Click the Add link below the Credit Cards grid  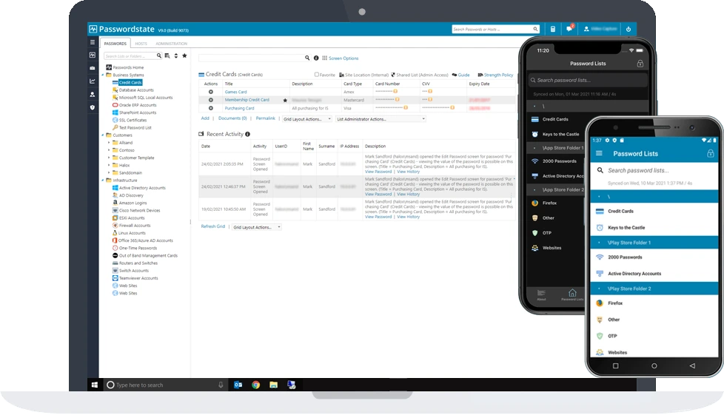click(205, 118)
